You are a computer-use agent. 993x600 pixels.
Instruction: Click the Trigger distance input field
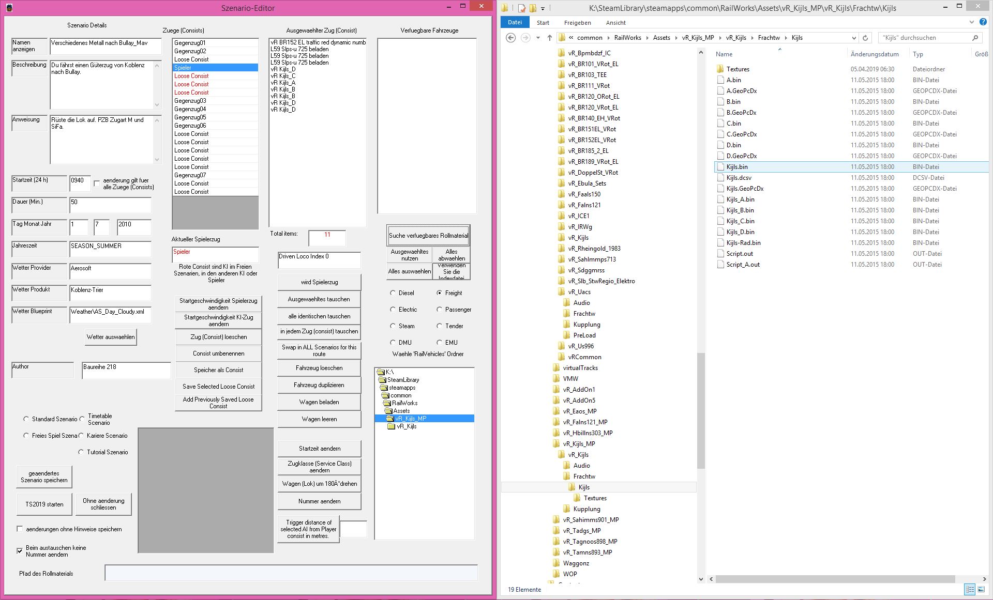(x=354, y=529)
